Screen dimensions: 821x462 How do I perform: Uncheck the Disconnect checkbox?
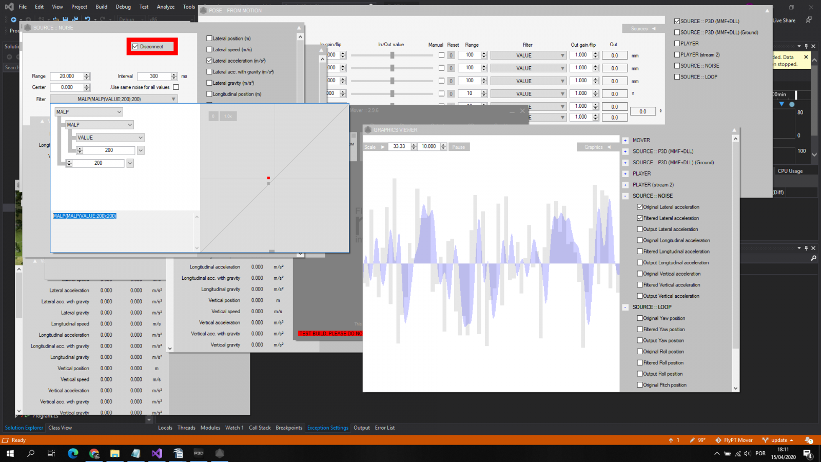135,47
